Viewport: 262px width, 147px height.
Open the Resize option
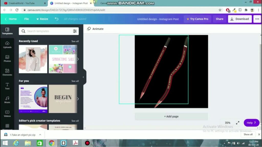42,19
